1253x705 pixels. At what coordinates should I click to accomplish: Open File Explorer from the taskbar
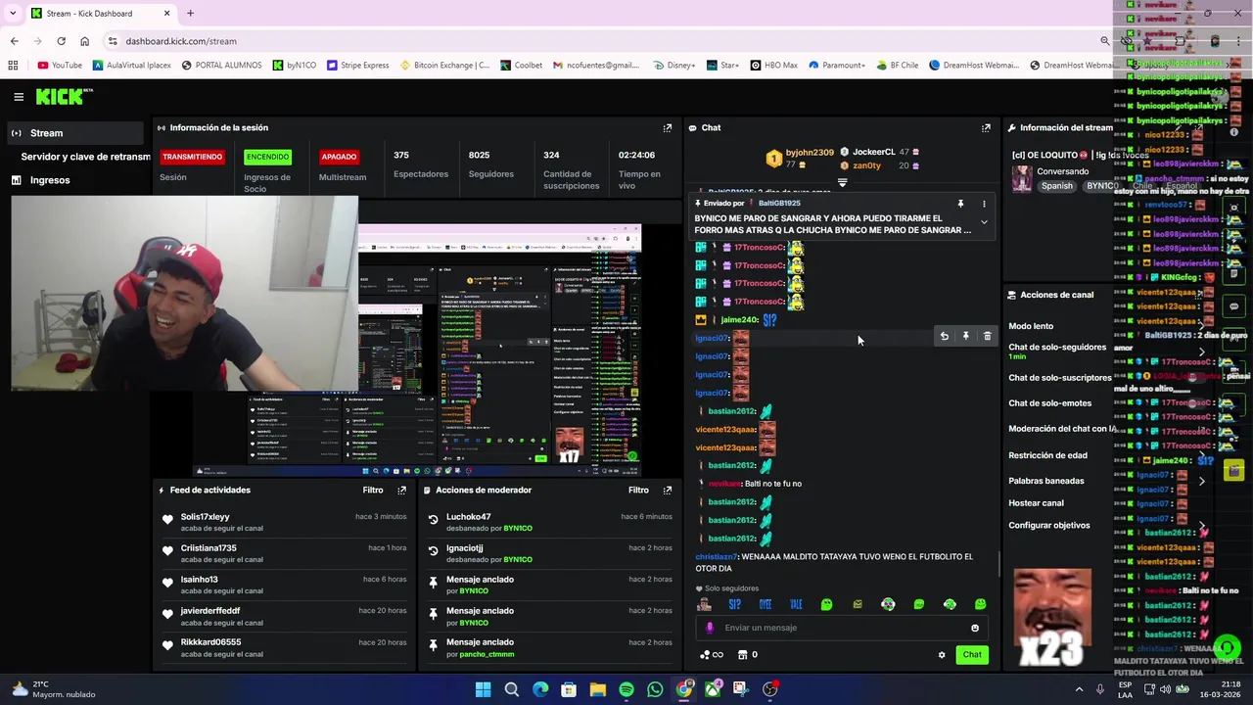[x=597, y=689]
